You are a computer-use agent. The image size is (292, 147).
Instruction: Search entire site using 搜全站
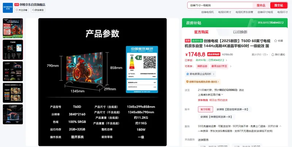[x=278, y=5]
